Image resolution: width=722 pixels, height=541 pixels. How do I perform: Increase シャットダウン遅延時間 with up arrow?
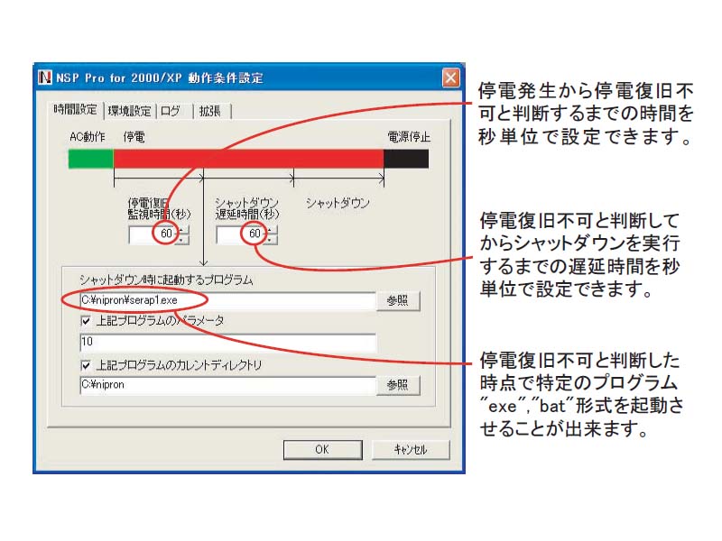(272, 231)
